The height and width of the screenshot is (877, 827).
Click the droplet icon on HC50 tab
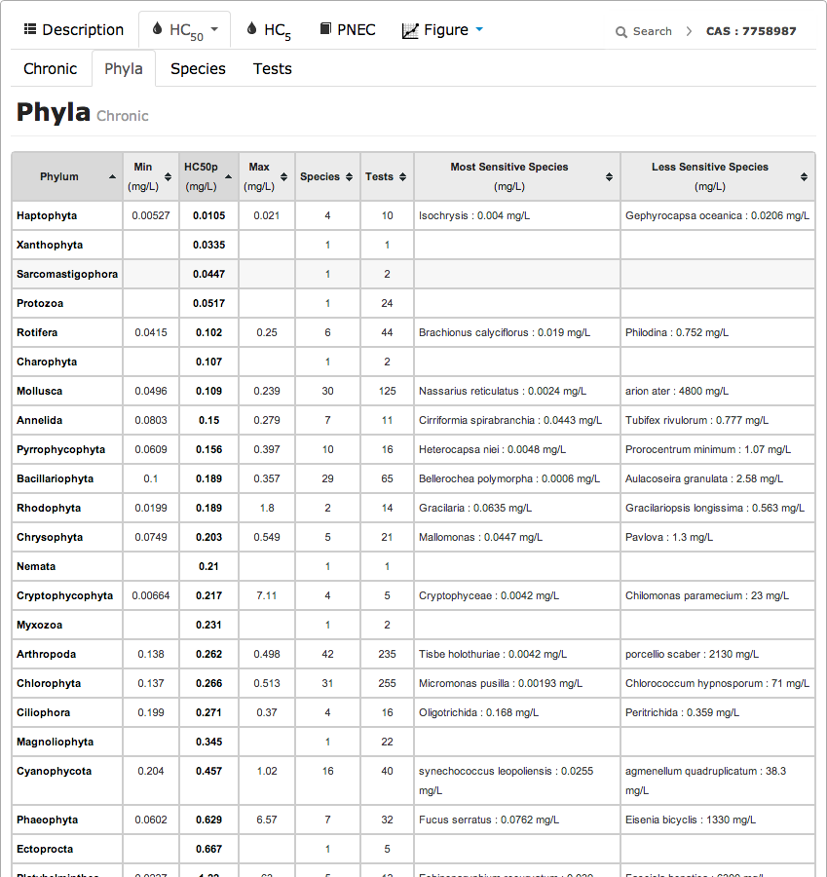[157, 29]
